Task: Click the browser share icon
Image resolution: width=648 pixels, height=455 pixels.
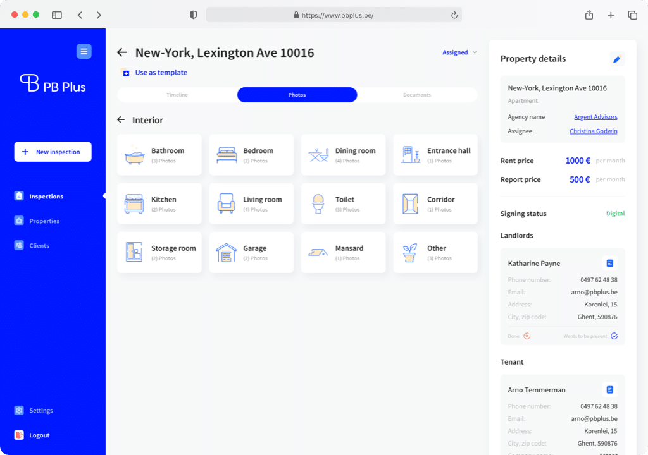Action: [x=589, y=15]
